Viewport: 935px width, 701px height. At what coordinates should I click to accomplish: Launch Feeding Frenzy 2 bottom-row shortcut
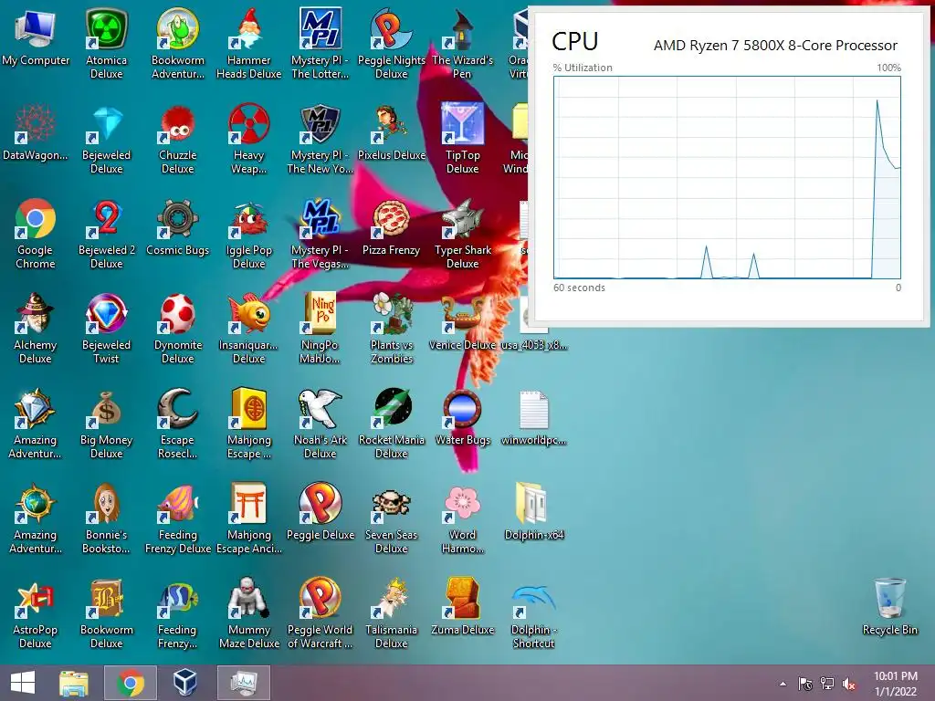(x=178, y=613)
